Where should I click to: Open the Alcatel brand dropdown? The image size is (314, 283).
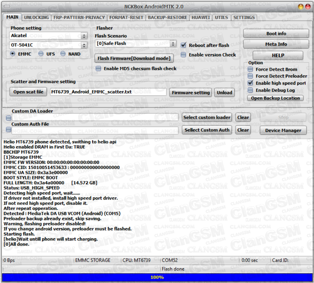pyautogui.click(x=48, y=36)
